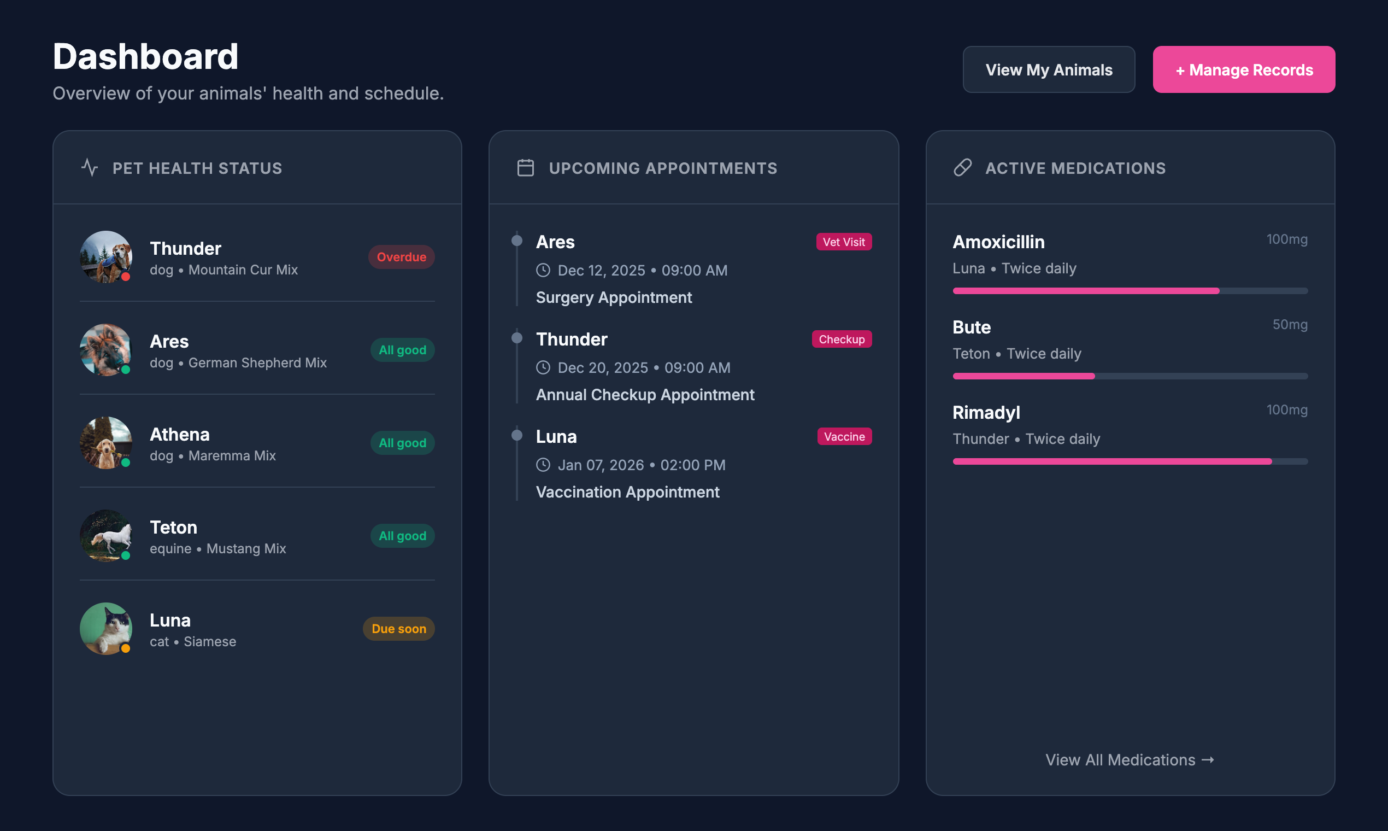Image resolution: width=1388 pixels, height=831 pixels.
Task: Click the clock icon on Luna's vaccination entry
Action: (x=543, y=465)
